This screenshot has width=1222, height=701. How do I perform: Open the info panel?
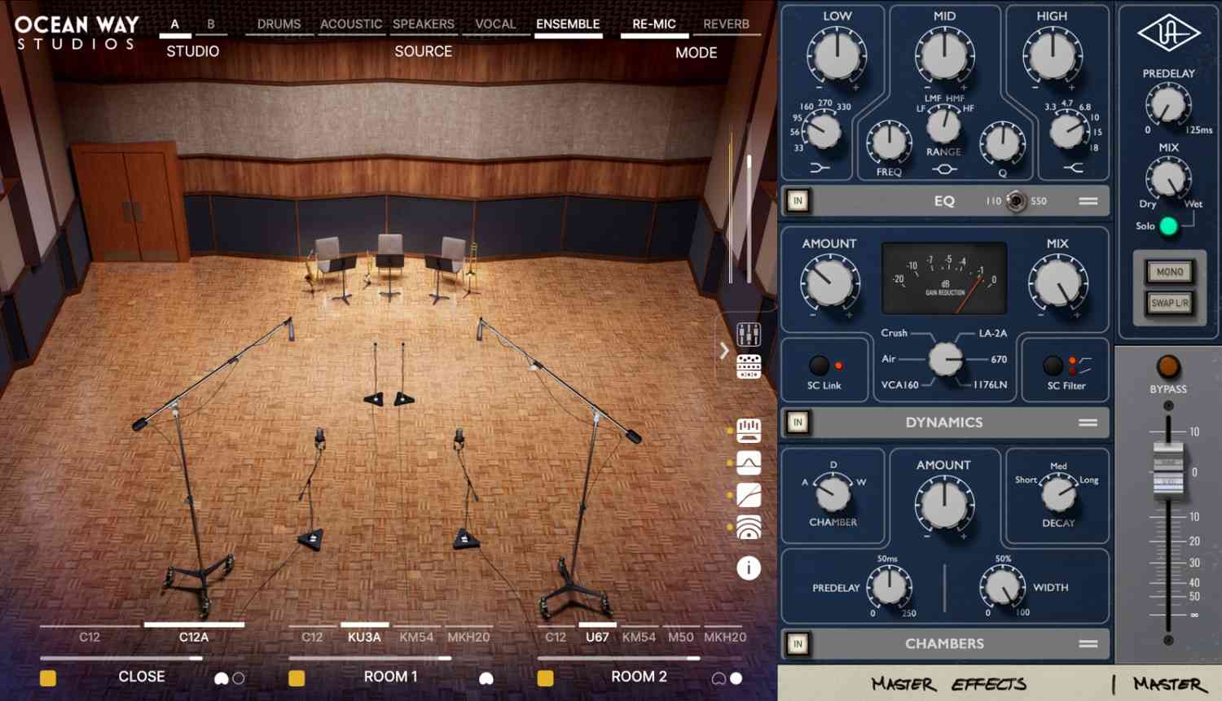tap(747, 569)
